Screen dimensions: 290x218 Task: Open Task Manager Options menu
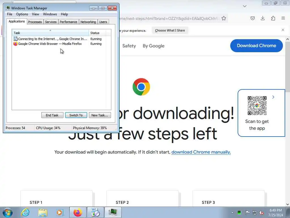coord(22,14)
